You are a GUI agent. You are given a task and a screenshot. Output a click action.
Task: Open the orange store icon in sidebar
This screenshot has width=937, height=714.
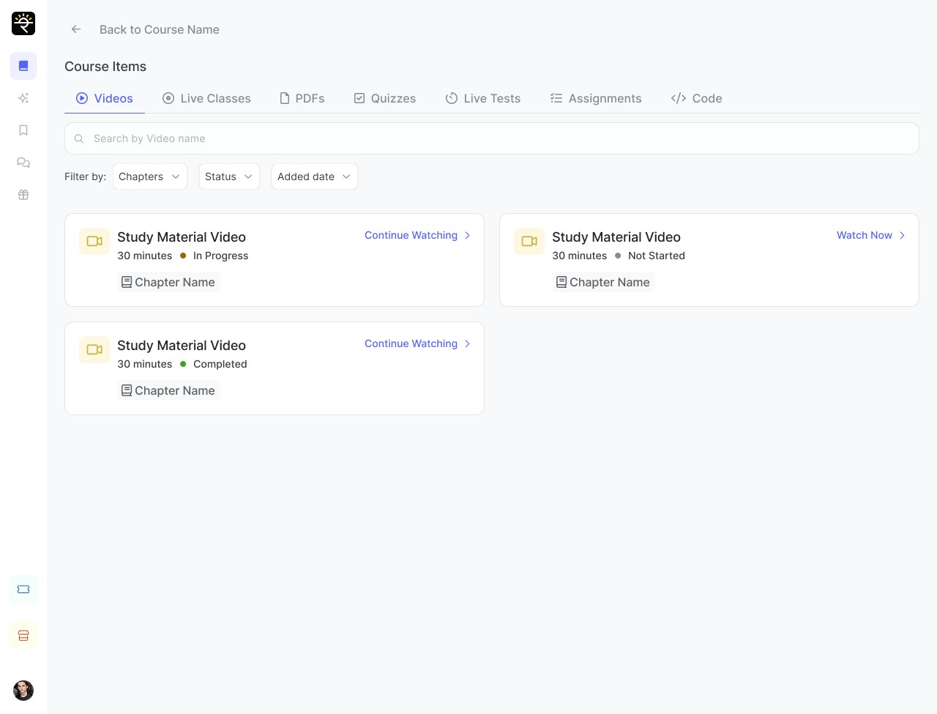tap(23, 636)
